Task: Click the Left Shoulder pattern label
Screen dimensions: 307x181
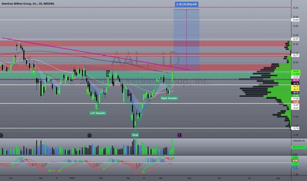Action: (x=98, y=113)
